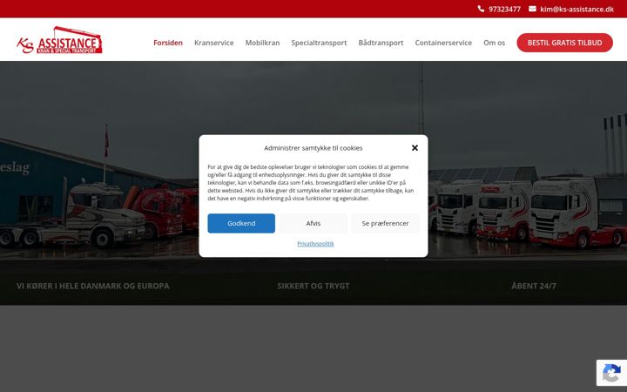Open Specialtransport menu item
The height and width of the screenshot is (392, 627).
[x=319, y=43]
